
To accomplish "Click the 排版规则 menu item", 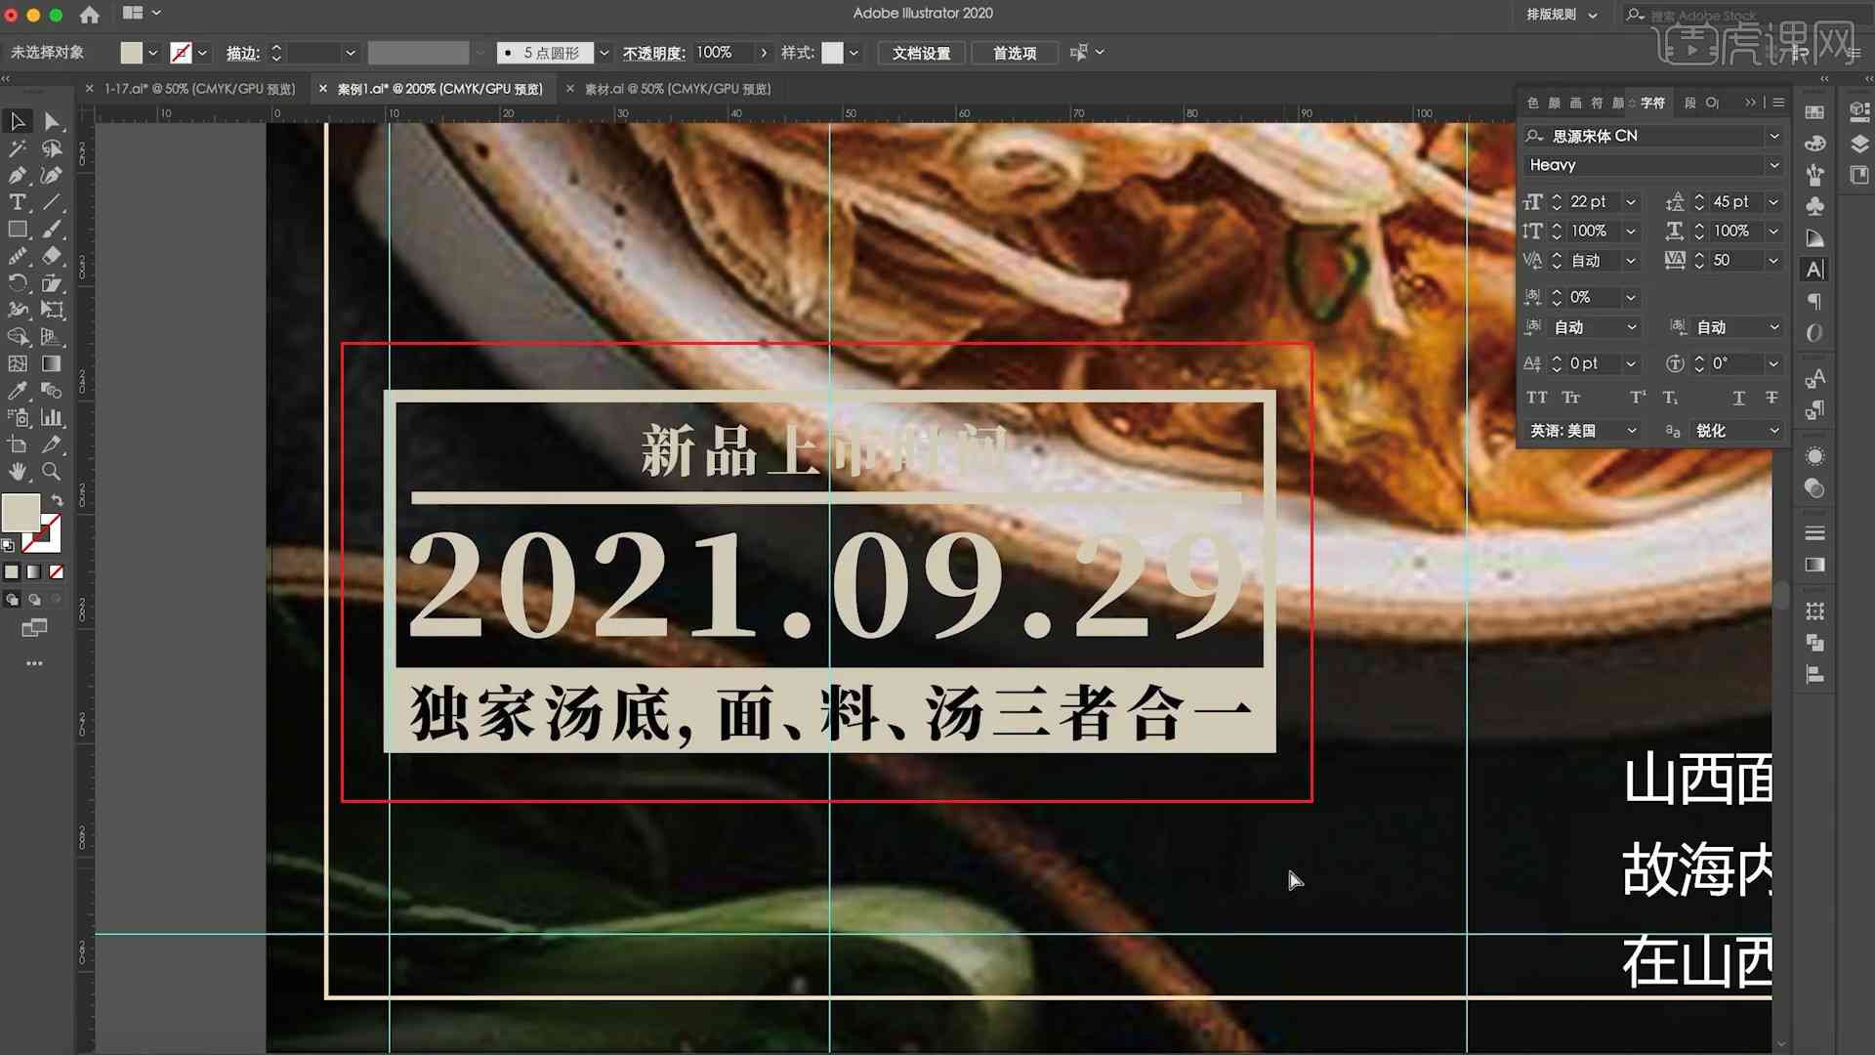I will point(1557,15).
